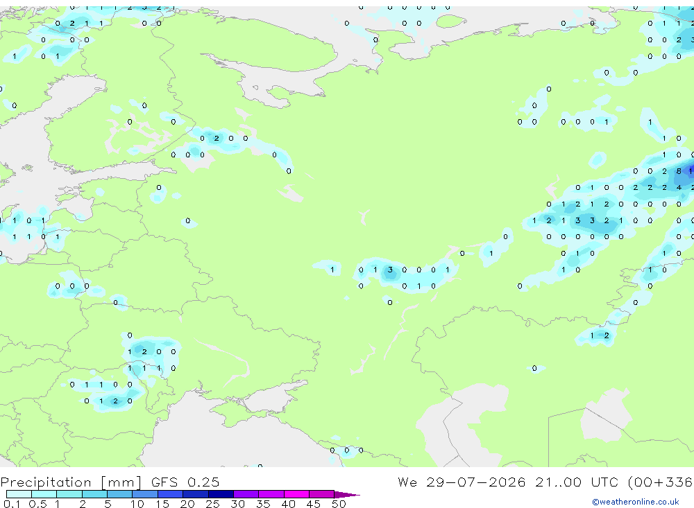
Task: Click the '0.1' legend scale label
Action: [x=12, y=504]
